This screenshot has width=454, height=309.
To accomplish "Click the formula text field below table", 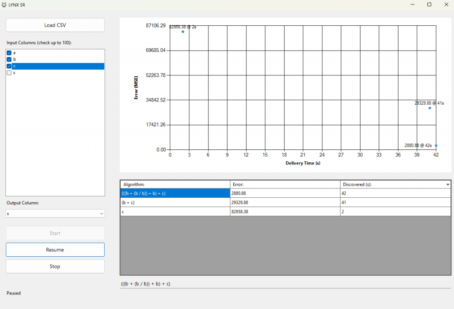I will [285, 284].
